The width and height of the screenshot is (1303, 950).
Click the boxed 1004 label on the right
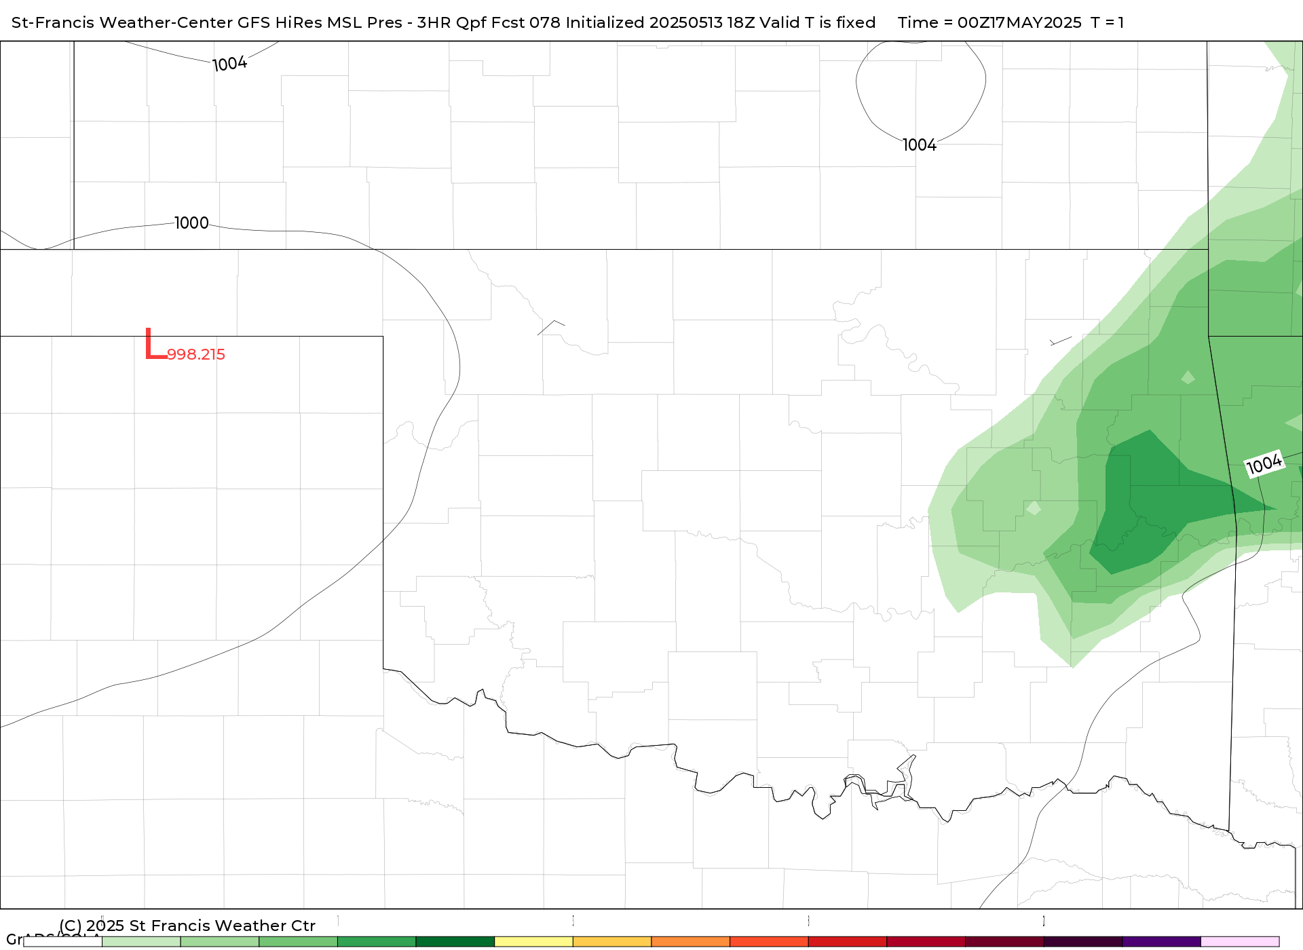1265,464
